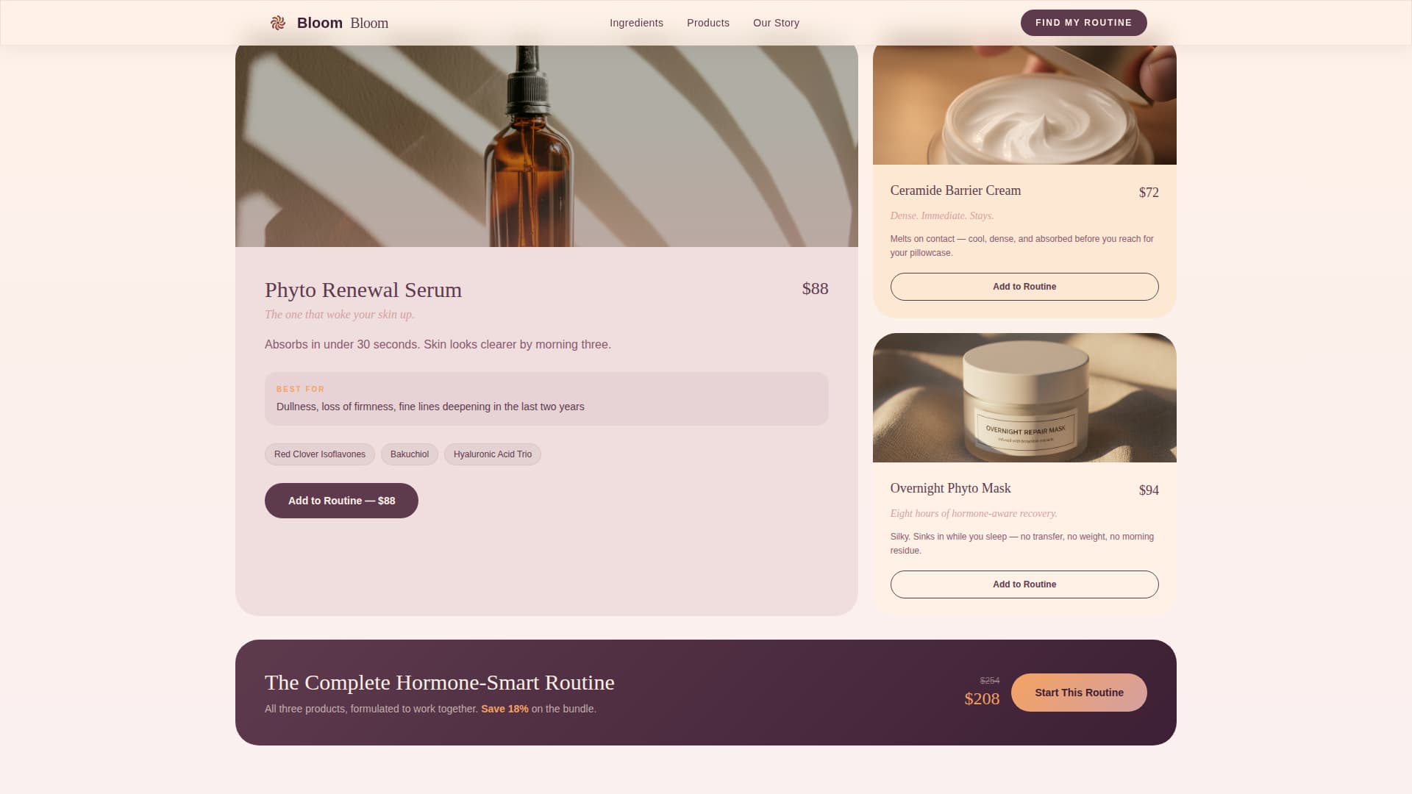Click the crossed-out $254 original price

pyautogui.click(x=989, y=681)
